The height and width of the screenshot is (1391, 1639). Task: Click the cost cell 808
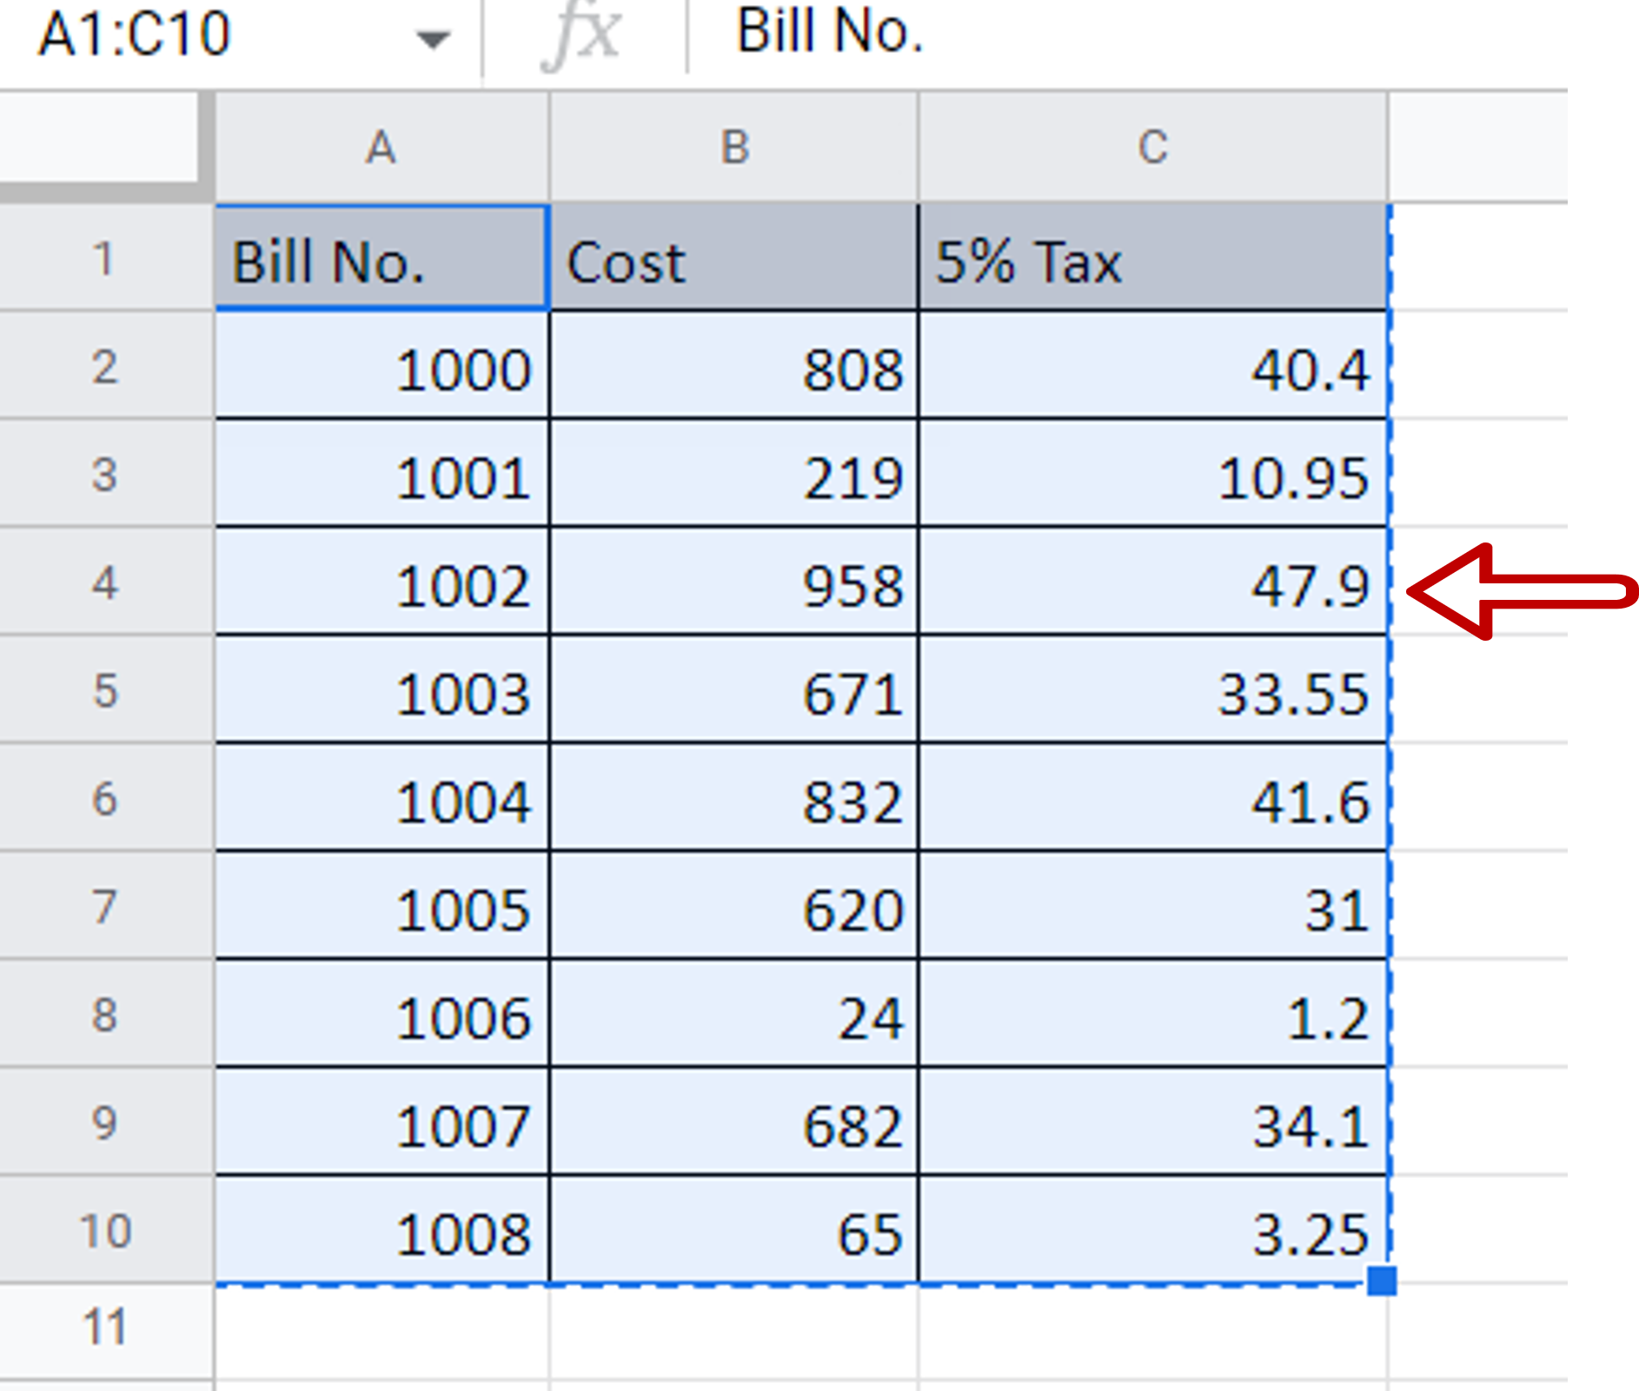pos(734,366)
